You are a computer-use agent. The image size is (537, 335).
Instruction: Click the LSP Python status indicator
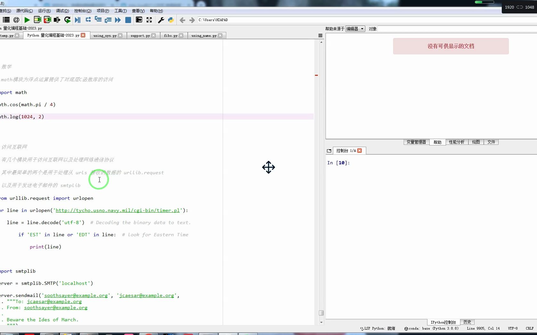[x=378, y=328]
